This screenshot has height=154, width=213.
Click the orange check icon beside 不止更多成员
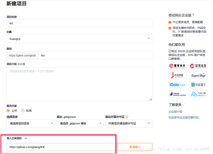tap(170, 22)
